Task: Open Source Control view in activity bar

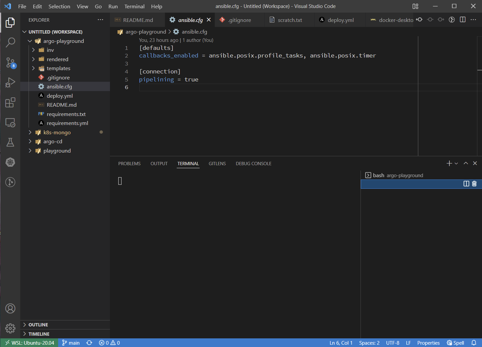Action: pos(10,62)
